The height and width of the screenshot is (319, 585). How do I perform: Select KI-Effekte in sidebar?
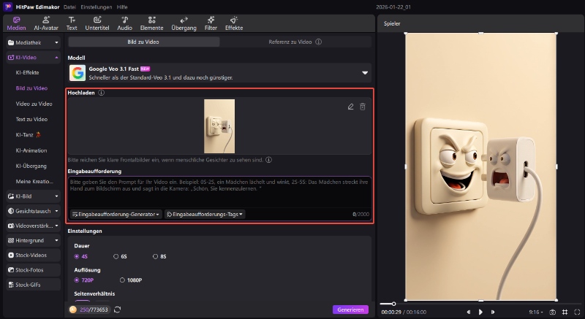click(27, 72)
